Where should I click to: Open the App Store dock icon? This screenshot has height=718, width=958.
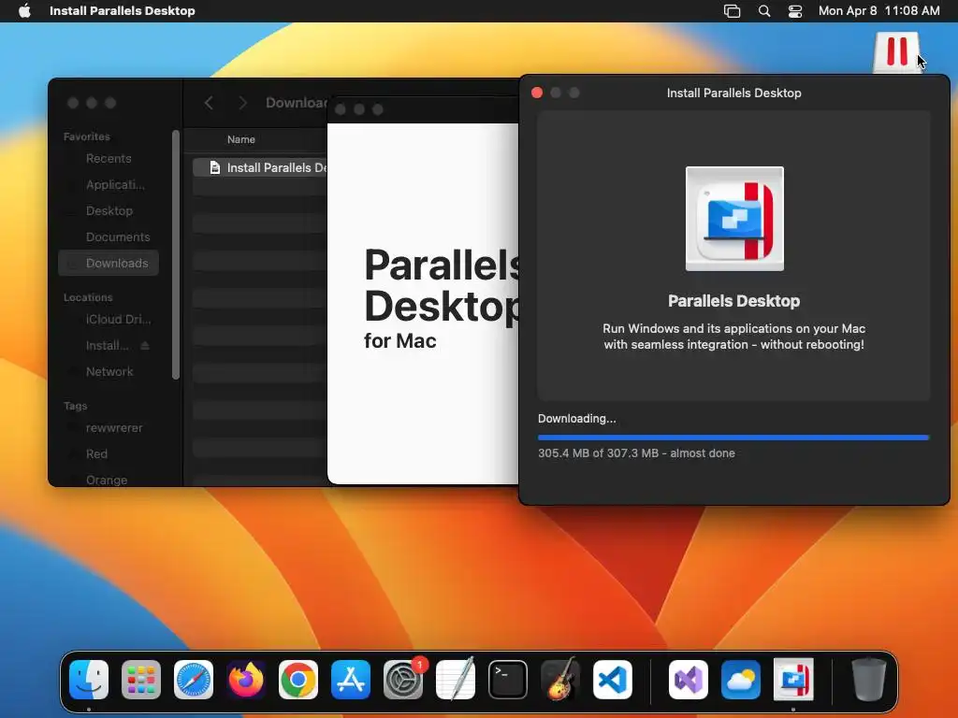[x=351, y=680]
